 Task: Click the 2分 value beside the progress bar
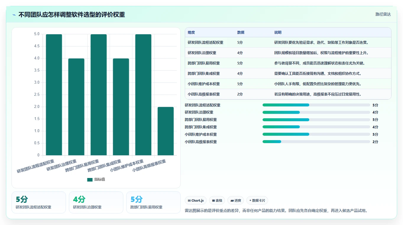375,142
